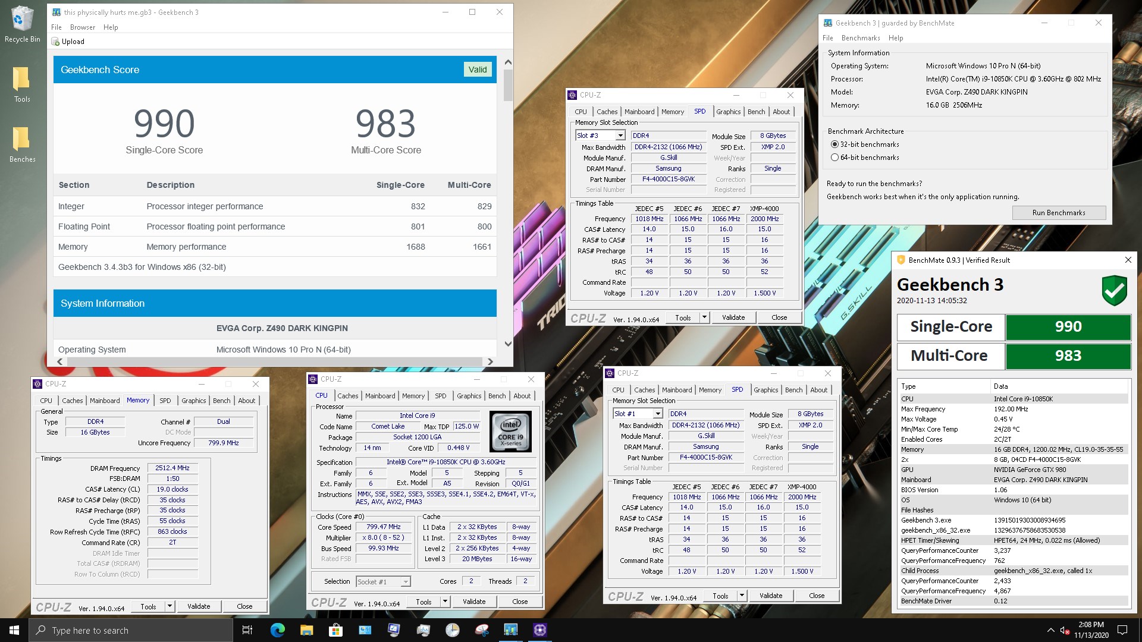Switch to Graphics tab in Slot #3 CPU-Z window

coord(728,112)
